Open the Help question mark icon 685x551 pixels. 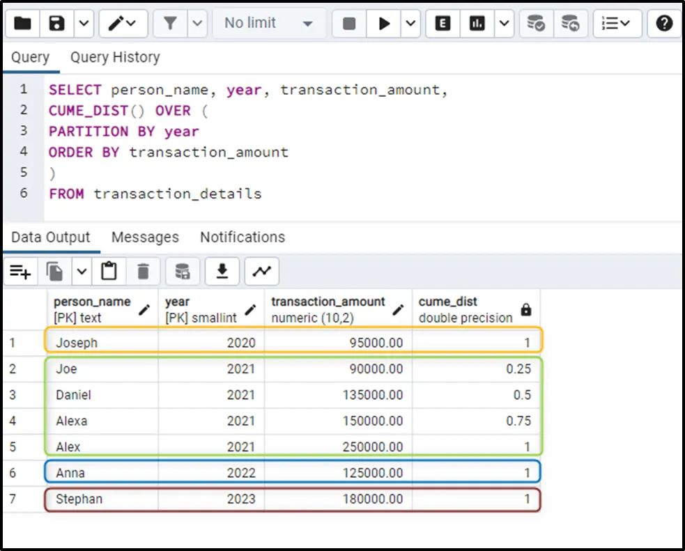(x=664, y=24)
